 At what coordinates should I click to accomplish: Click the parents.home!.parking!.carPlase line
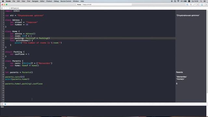click(24, 84)
